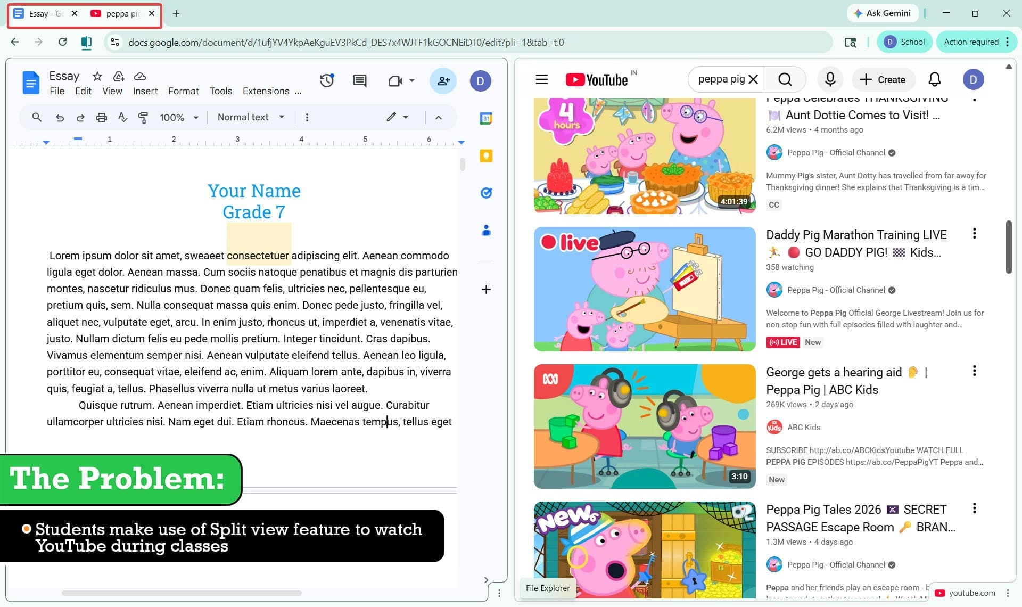Open a new browser tab

(176, 13)
